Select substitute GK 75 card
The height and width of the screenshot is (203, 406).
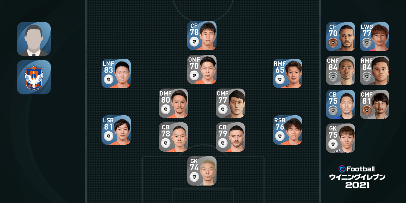click(341, 138)
